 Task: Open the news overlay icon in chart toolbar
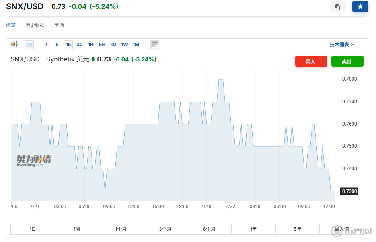click(x=155, y=45)
